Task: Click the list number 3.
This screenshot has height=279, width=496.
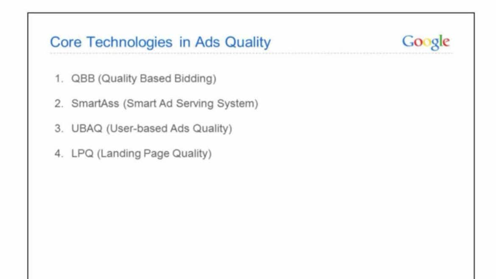Action: (59, 128)
